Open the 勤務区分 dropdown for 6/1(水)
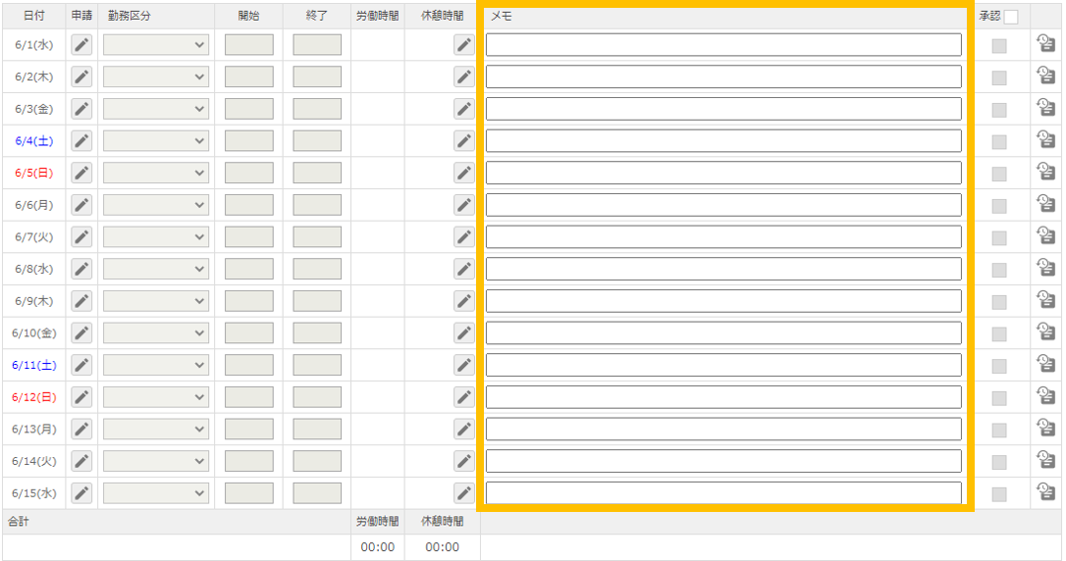Image resolution: width=1066 pixels, height=561 pixels. [x=156, y=45]
